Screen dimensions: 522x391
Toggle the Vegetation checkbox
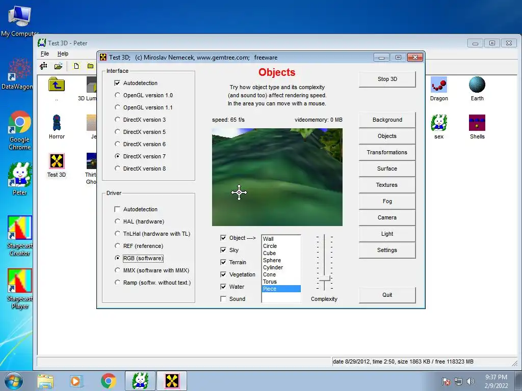point(223,274)
